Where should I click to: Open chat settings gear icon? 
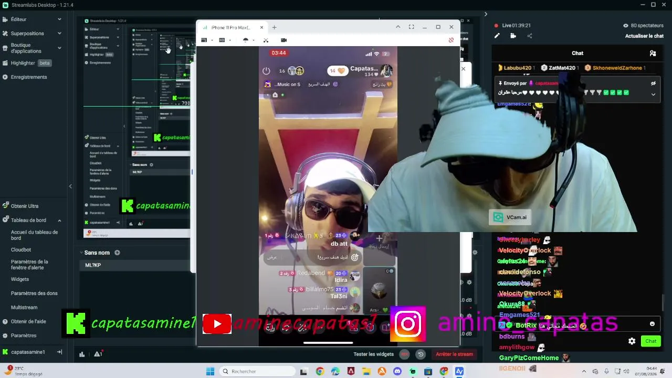632,341
